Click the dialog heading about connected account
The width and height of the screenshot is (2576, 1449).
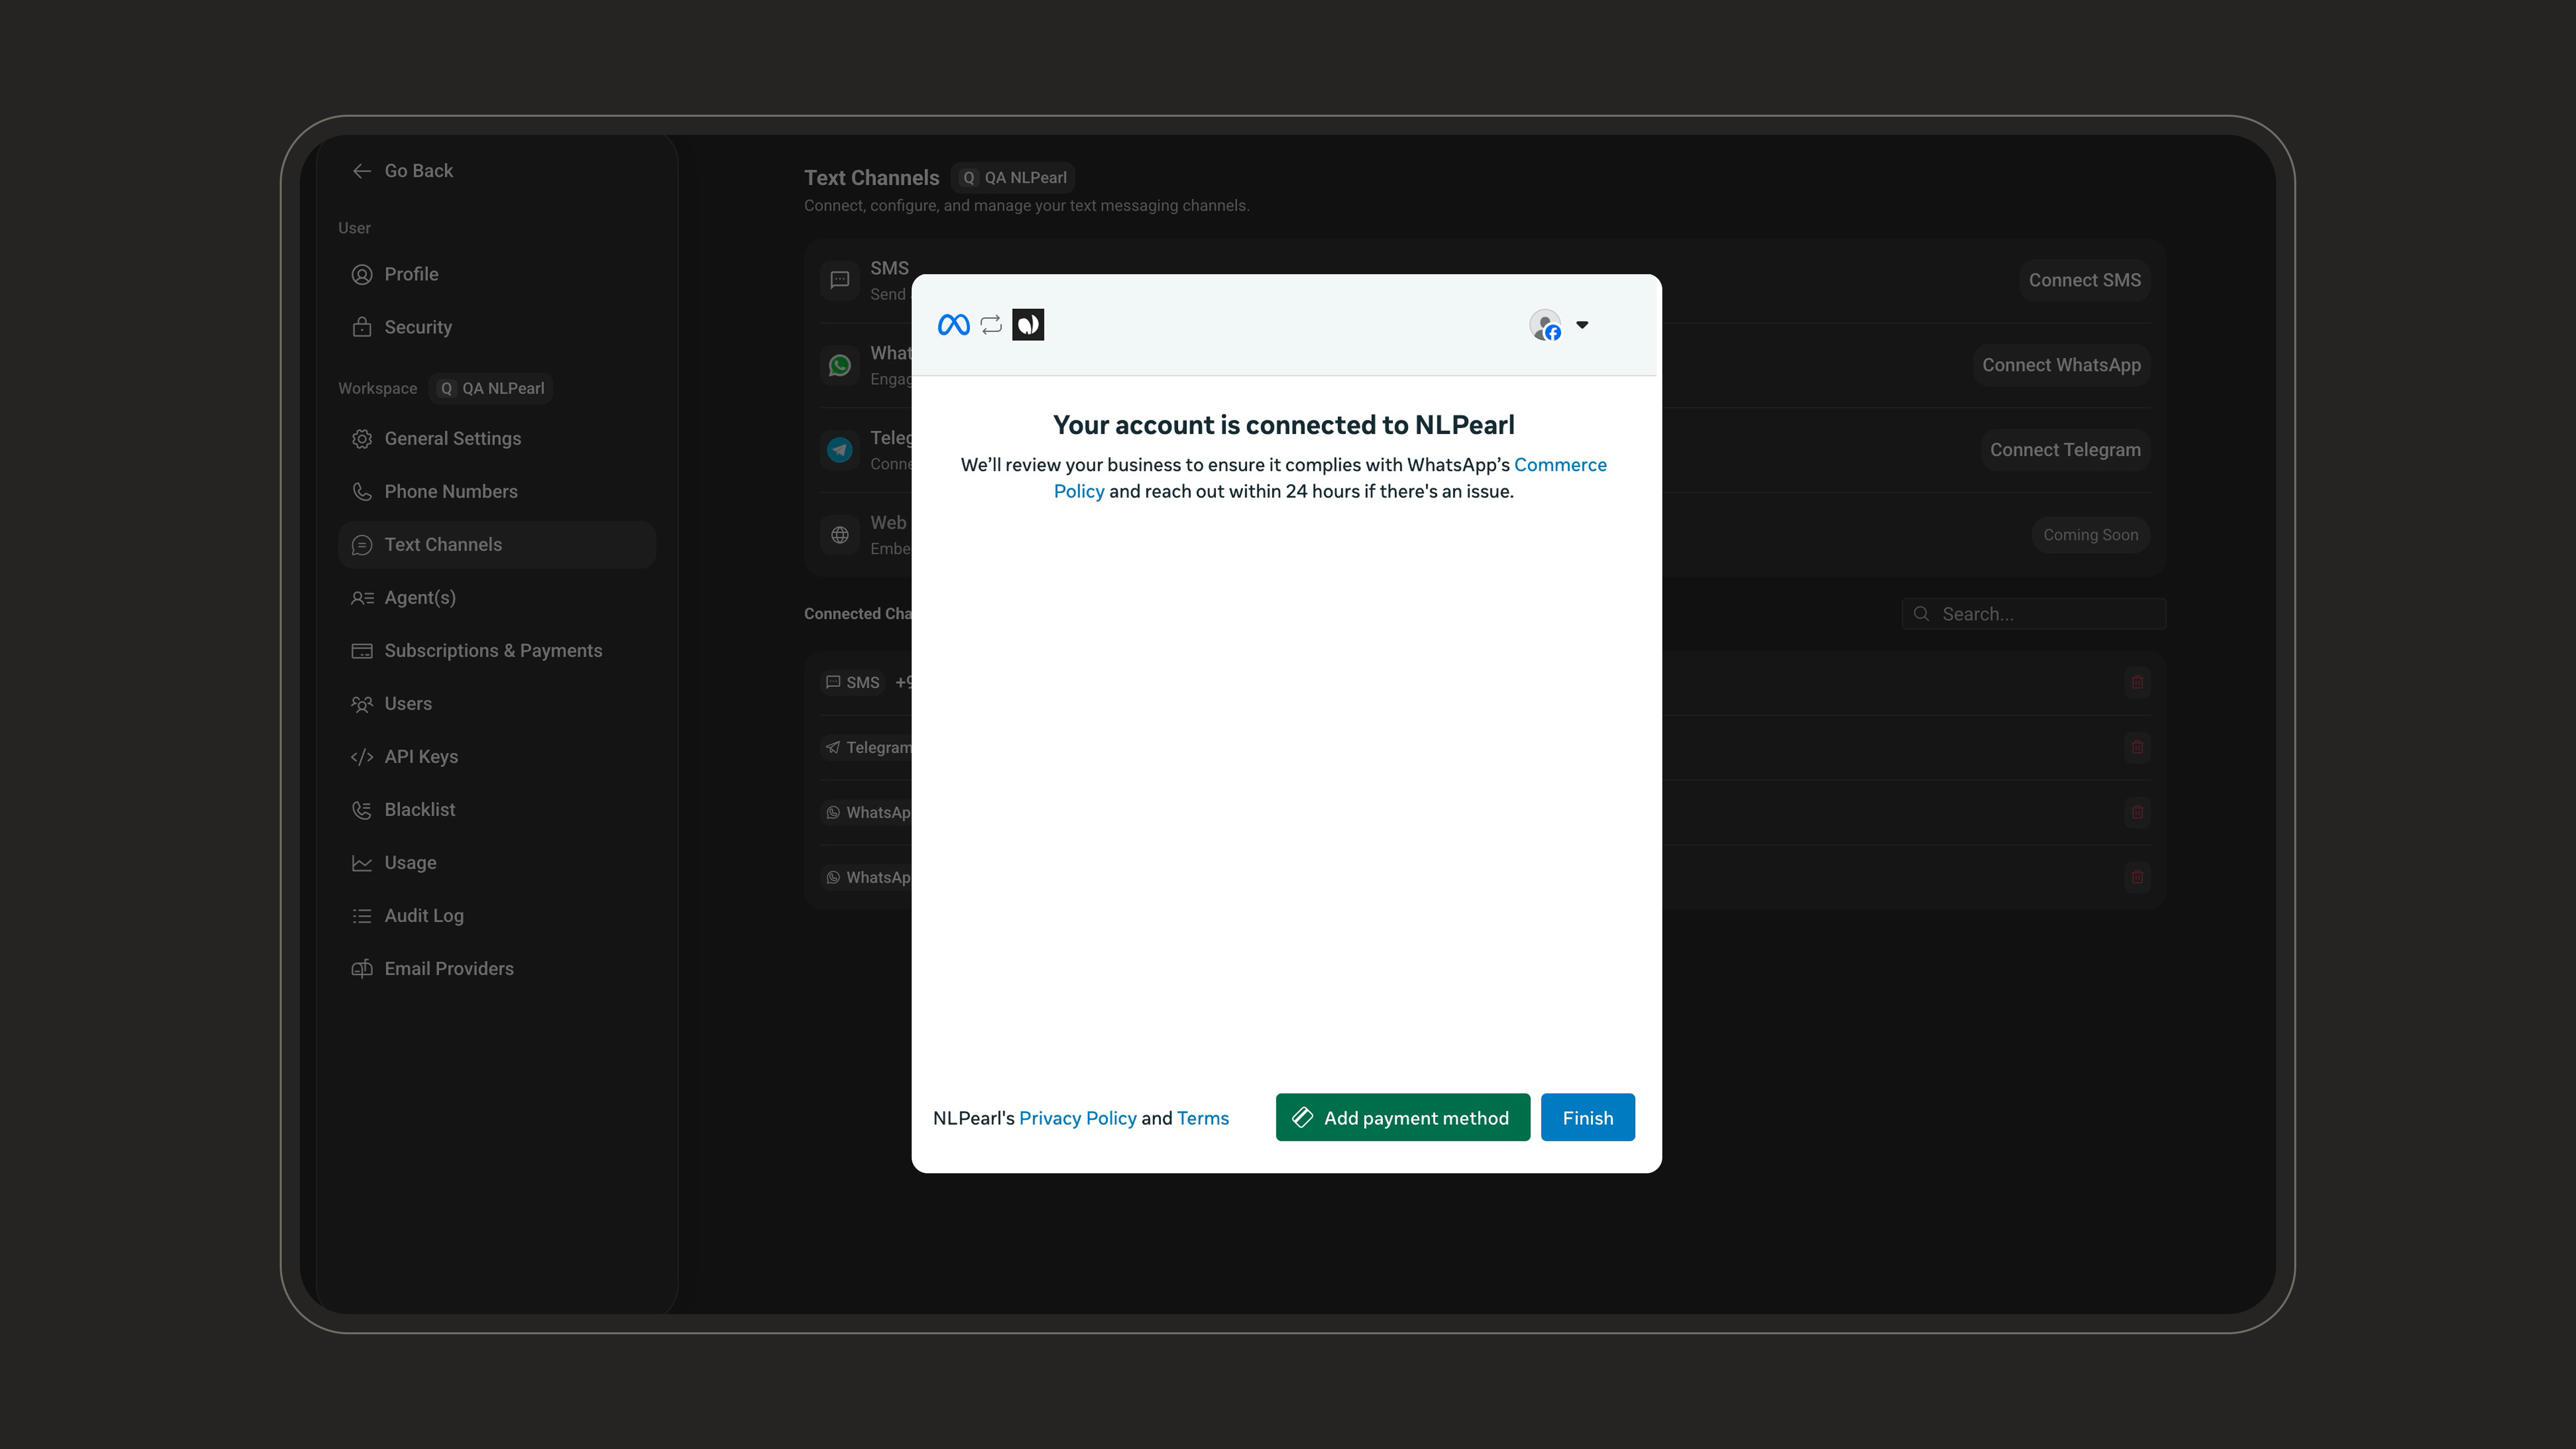[x=1283, y=425]
